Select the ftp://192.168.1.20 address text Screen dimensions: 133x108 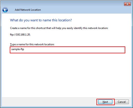20,35
